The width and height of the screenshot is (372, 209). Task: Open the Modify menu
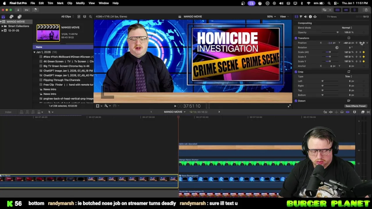click(80, 3)
